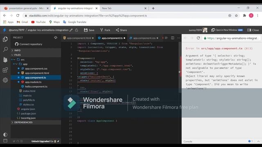Open a new browser tab
Viewport: 262px width, 147px height.
click(x=153, y=8)
